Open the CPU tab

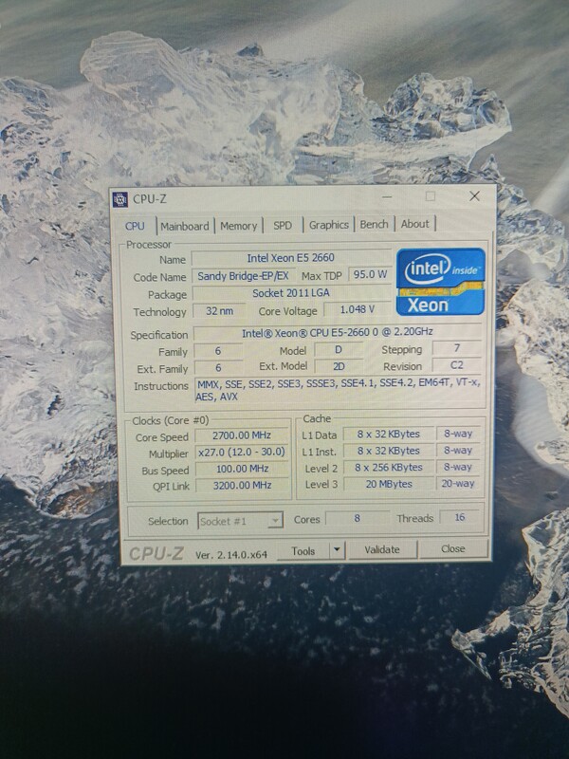[x=135, y=226]
